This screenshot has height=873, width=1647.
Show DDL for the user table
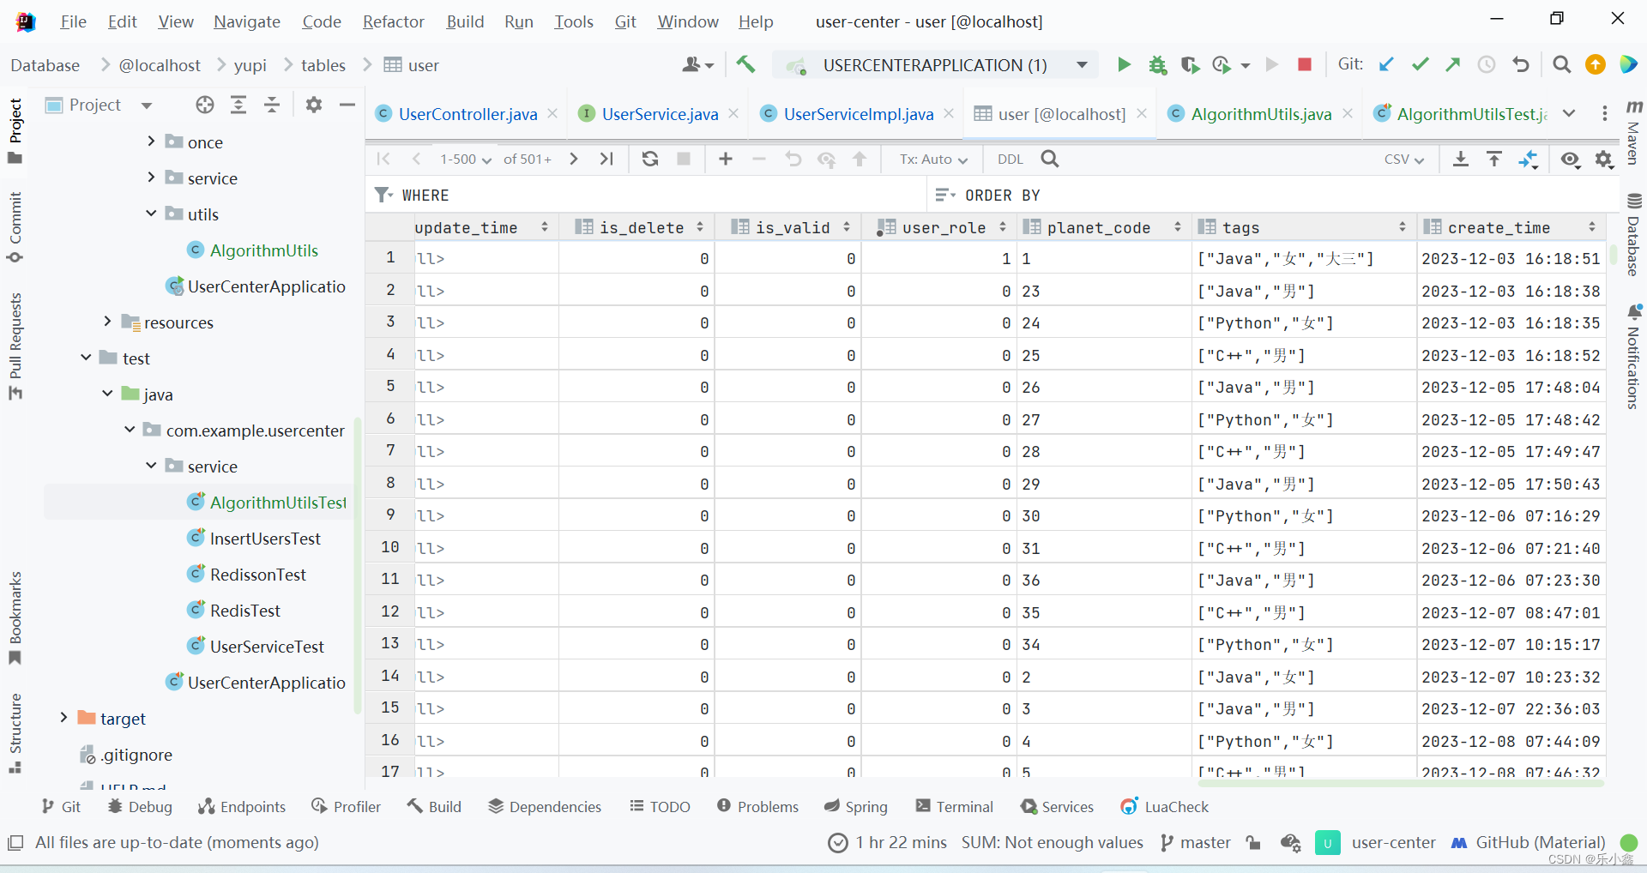pos(1010,160)
